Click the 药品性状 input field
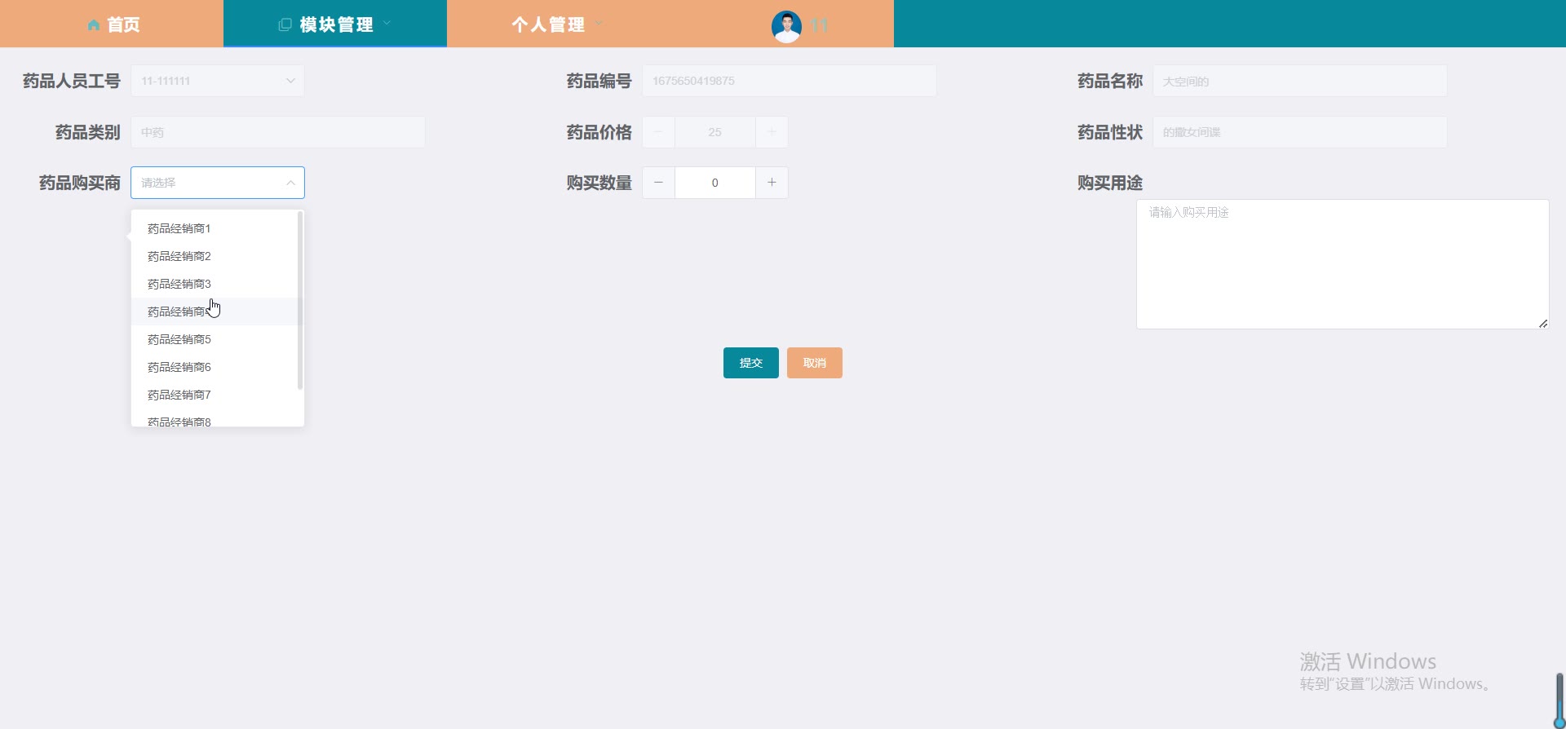 1299,132
